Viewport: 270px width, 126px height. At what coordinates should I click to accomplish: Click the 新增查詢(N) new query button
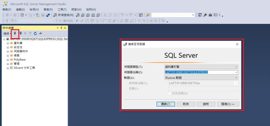(x=64, y=15)
